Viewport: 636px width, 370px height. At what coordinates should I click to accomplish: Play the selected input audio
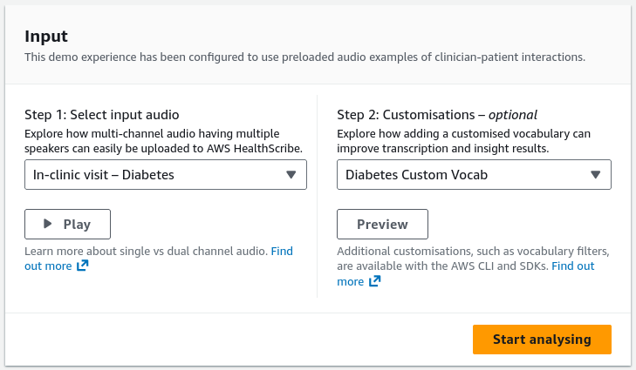click(x=67, y=224)
